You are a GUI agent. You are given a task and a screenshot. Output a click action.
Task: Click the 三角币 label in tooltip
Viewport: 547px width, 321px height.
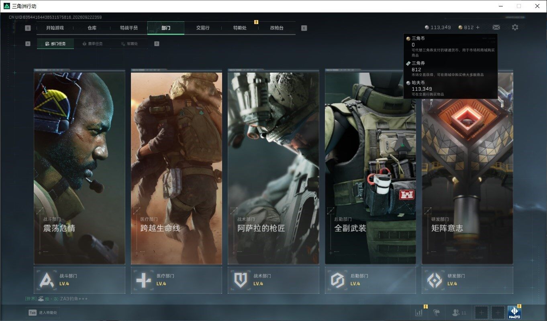point(418,39)
